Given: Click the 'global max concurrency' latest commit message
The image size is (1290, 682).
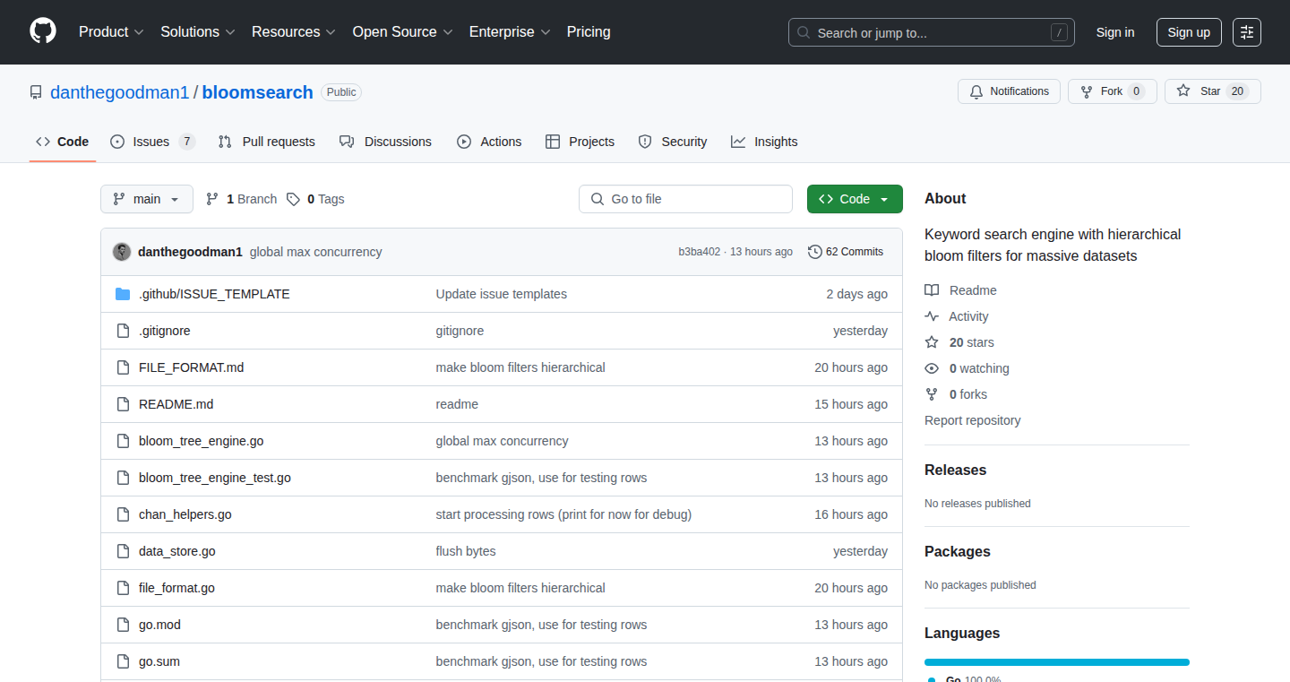Looking at the screenshot, I should (x=316, y=252).
